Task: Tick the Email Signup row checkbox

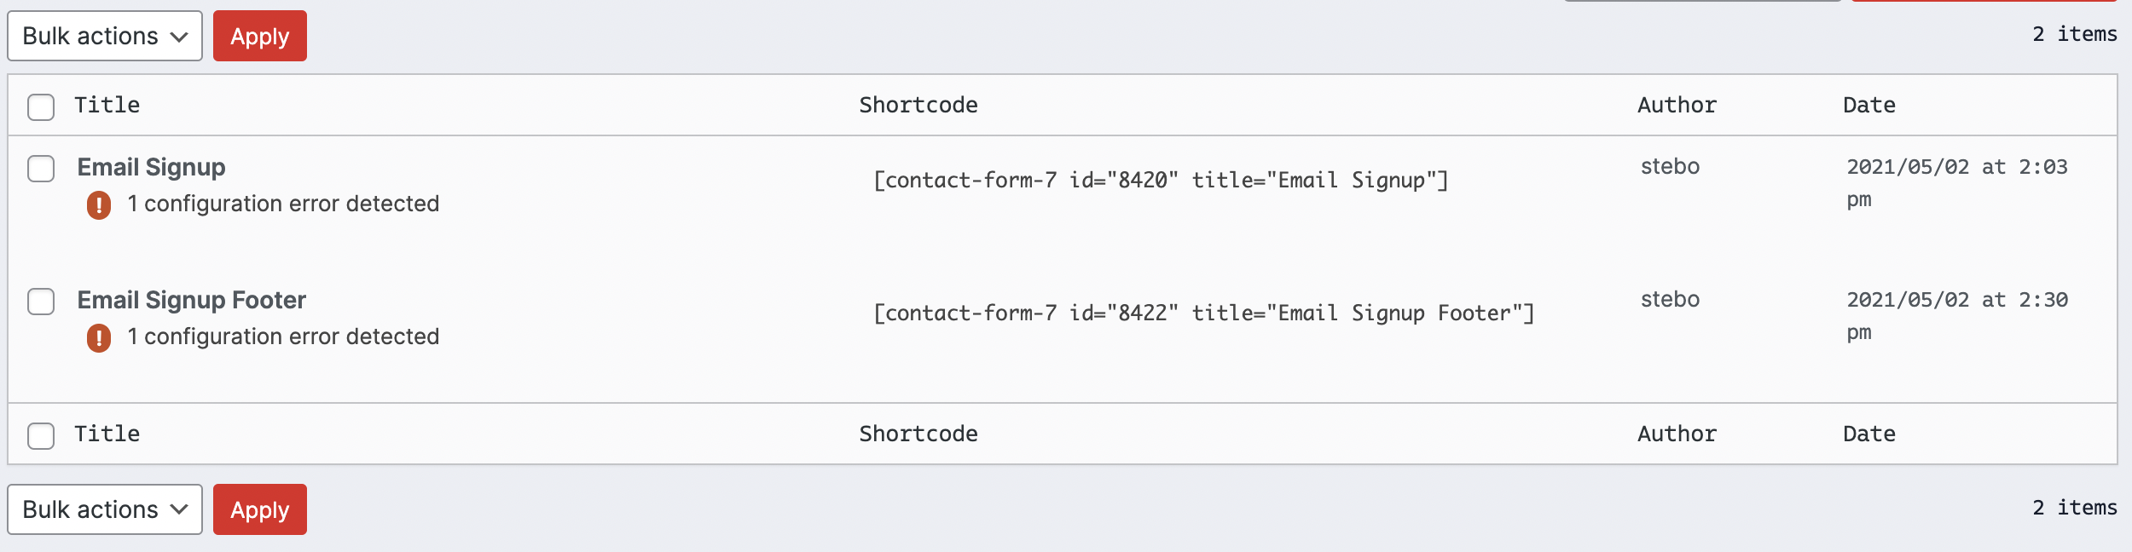Action: click(x=41, y=169)
